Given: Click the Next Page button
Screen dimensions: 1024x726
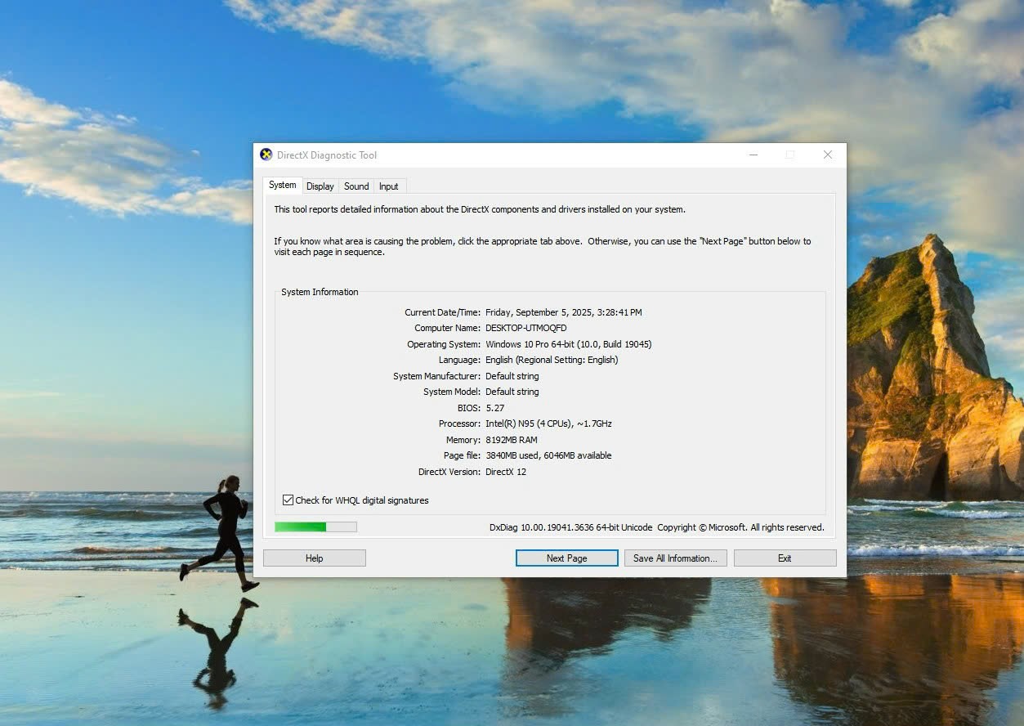Looking at the screenshot, I should click(x=566, y=558).
